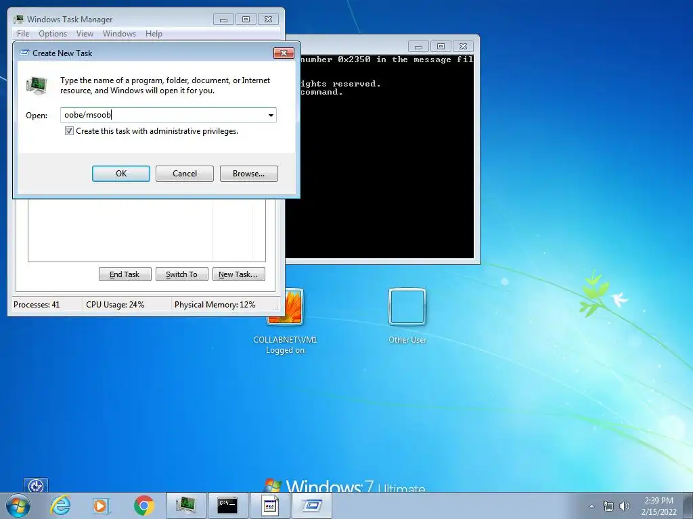The image size is (693, 519).
Task: Click the Browse... button
Action: [x=249, y=174]
